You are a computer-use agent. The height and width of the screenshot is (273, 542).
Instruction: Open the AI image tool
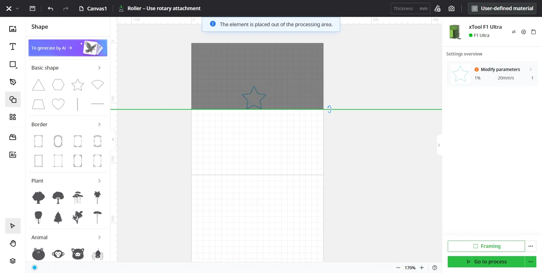point(13,155)
